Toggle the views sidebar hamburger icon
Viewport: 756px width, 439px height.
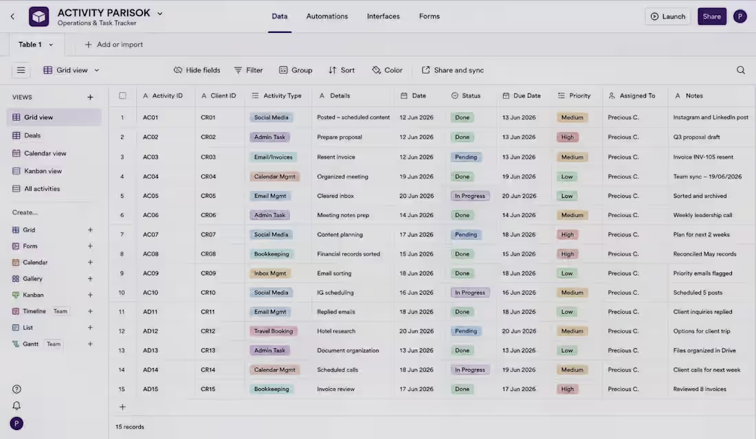[21, 70]
